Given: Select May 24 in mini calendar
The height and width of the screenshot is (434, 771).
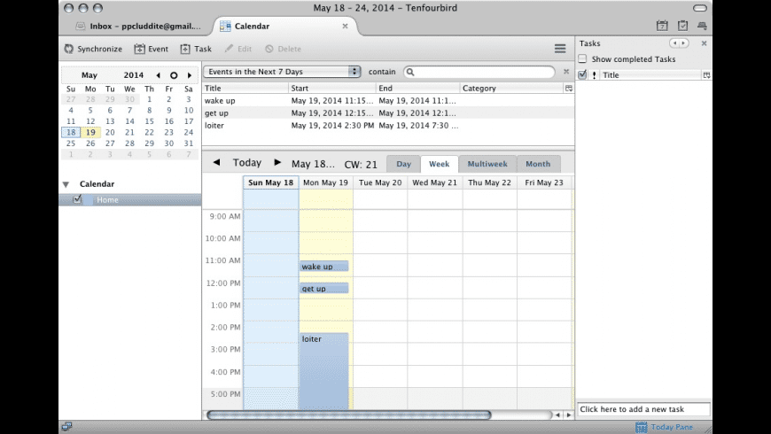Looking at the screenshot, I should 189,132.
